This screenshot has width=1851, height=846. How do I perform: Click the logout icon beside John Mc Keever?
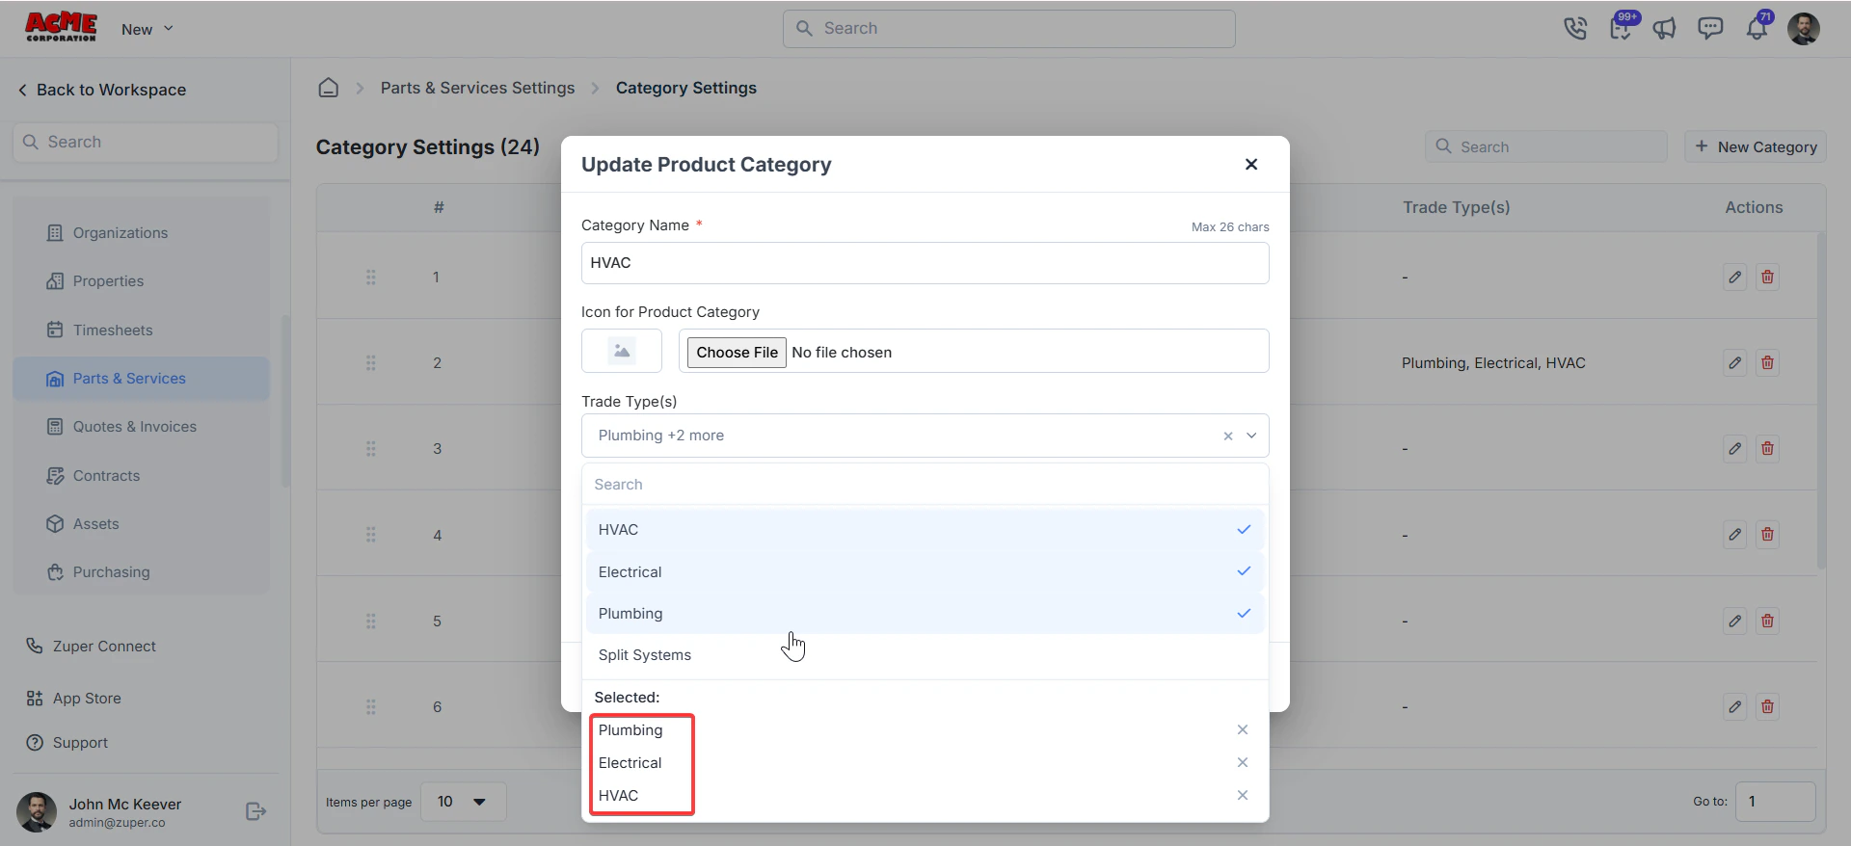255,811
